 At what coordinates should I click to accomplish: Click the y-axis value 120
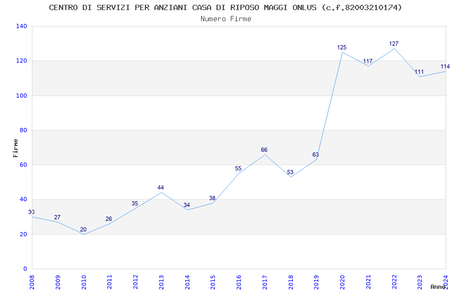pos(22,61)
